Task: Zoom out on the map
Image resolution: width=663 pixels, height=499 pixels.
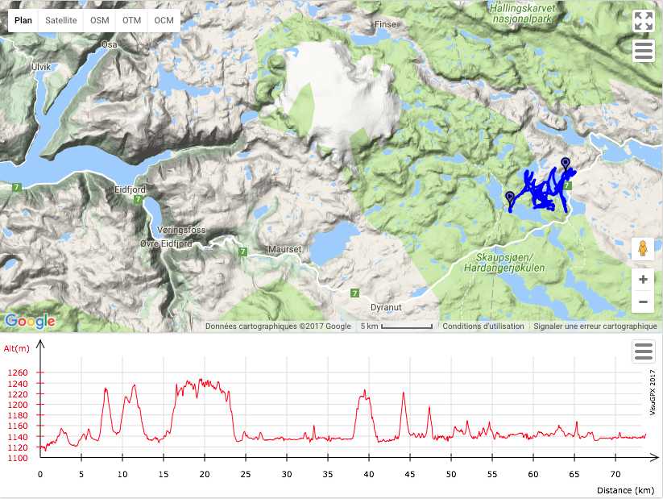Action: pos(643,301)
